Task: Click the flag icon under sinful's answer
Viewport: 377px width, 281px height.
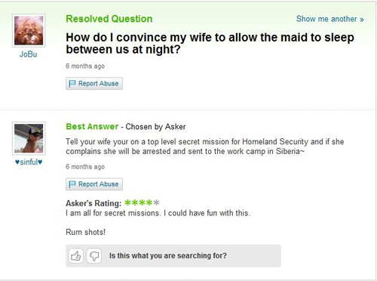Action: click(72, 184)
